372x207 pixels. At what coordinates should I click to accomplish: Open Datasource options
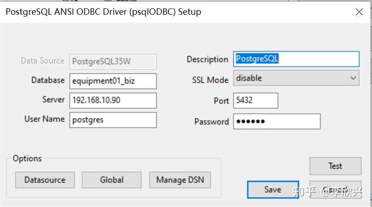45,180
